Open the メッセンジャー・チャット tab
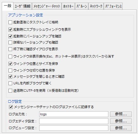 pyautogui.click(x=47, y=6)
